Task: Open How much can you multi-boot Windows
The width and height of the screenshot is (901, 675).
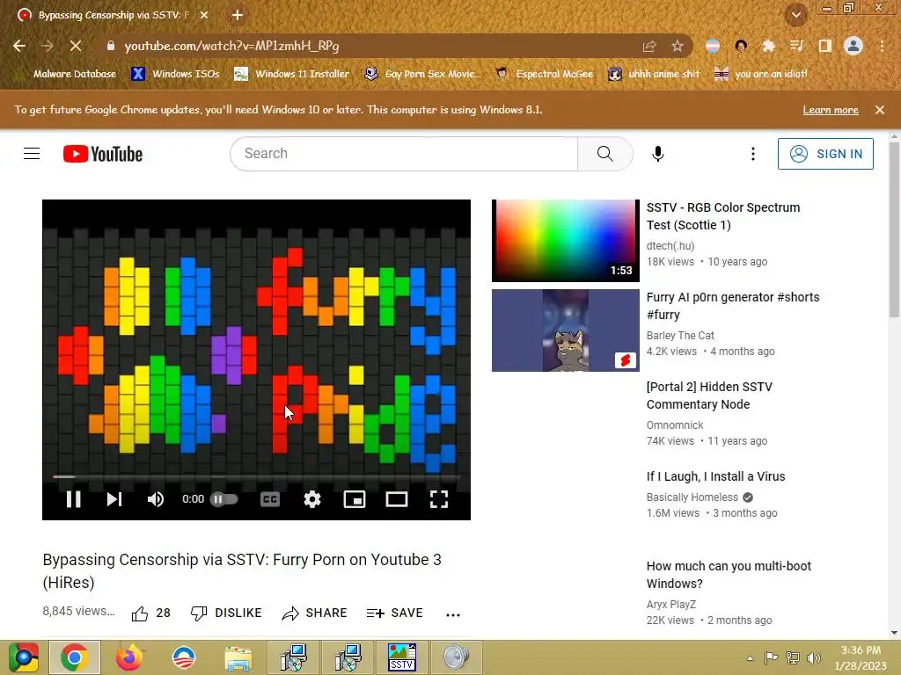Action: tap(729, 575)
